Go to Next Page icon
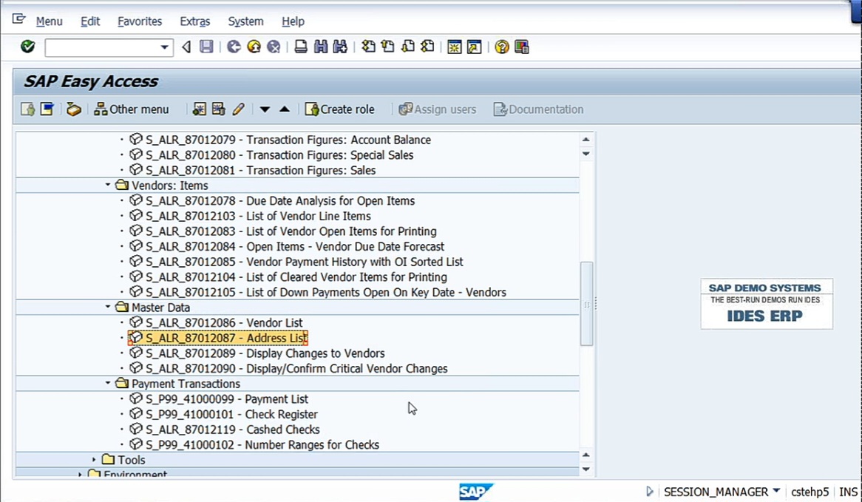This screenshot has height=502, width=862. pyautogui.click(x=408, y=47)
